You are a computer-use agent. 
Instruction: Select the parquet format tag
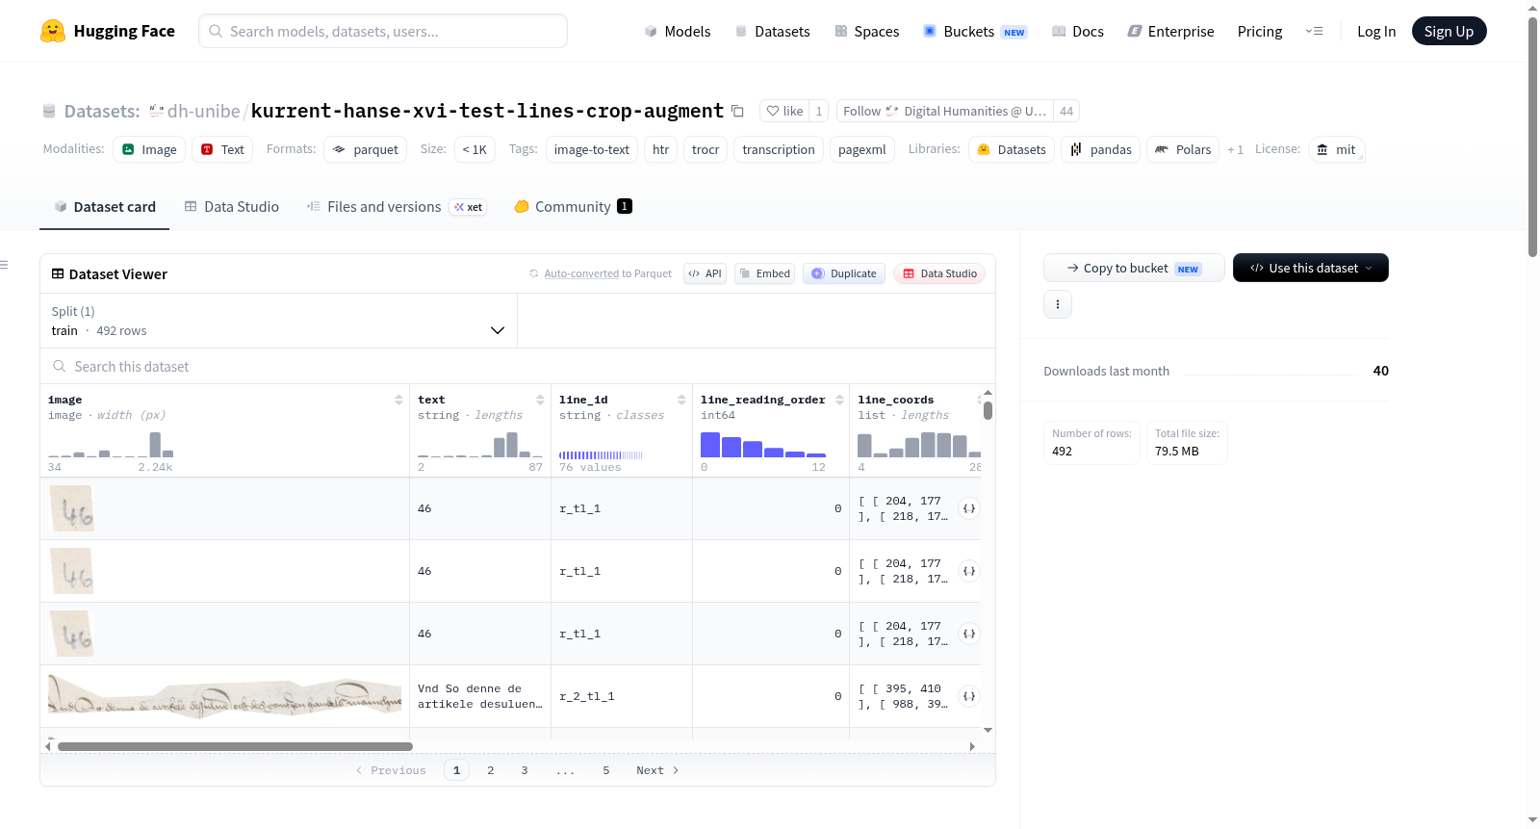(365, 149)
